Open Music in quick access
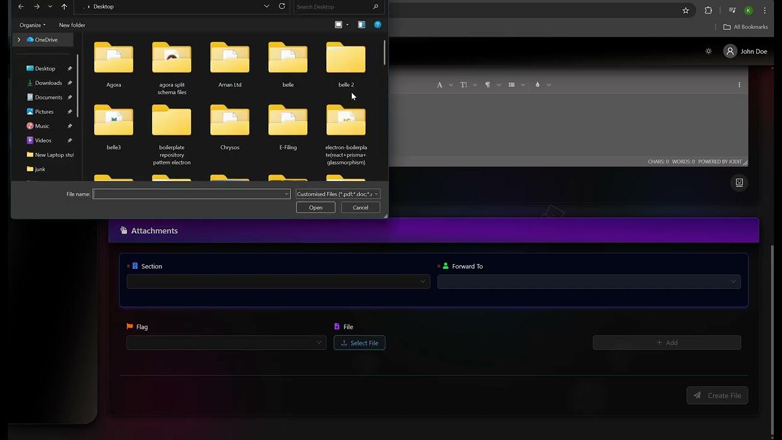Screen dimensions: 782x440 pos(42,126)
